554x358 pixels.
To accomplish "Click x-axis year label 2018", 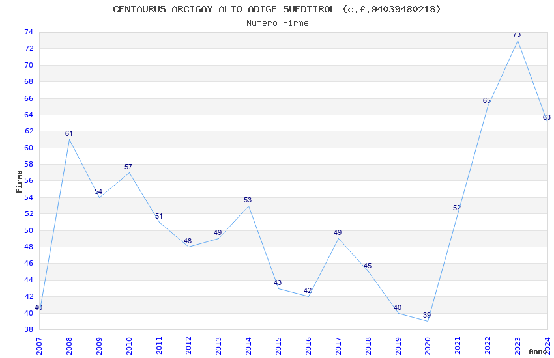I will pos(368,346).
